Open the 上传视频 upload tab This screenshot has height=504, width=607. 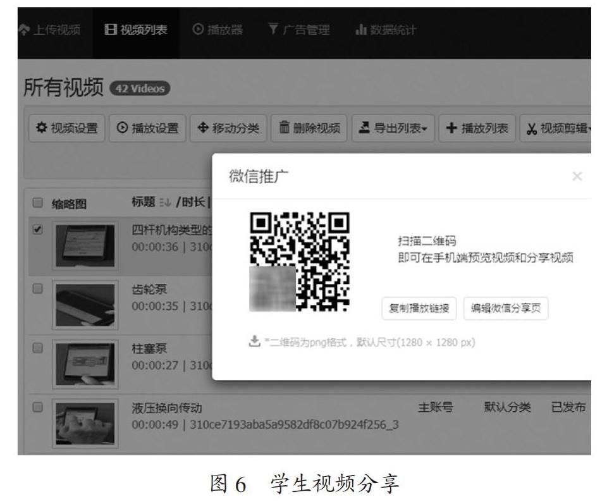click(x=49, y=30)
